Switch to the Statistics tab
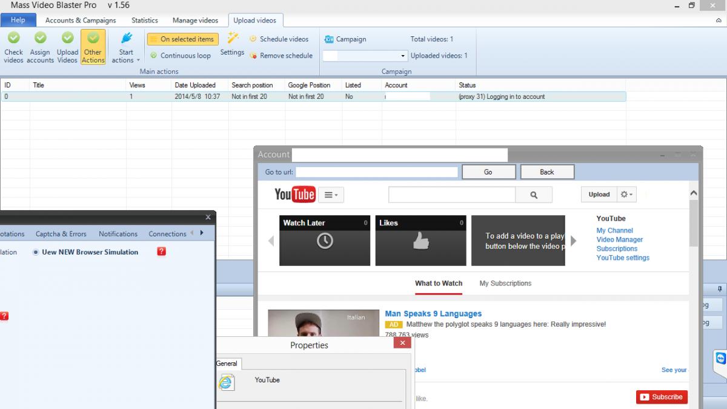727x409 pixels. 145,20
